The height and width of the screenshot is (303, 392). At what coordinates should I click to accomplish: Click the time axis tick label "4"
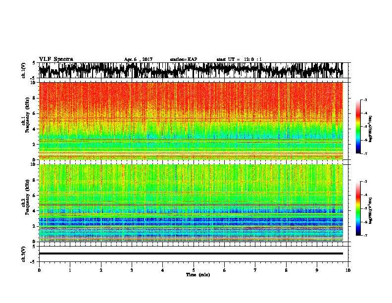click(163, 270)
